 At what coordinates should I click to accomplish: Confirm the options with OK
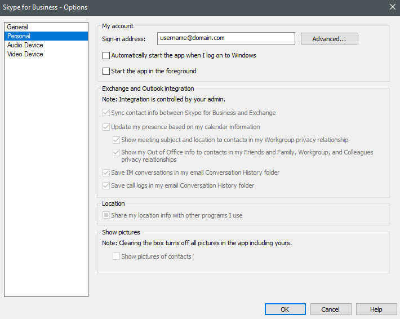click(x=285, y=309)
